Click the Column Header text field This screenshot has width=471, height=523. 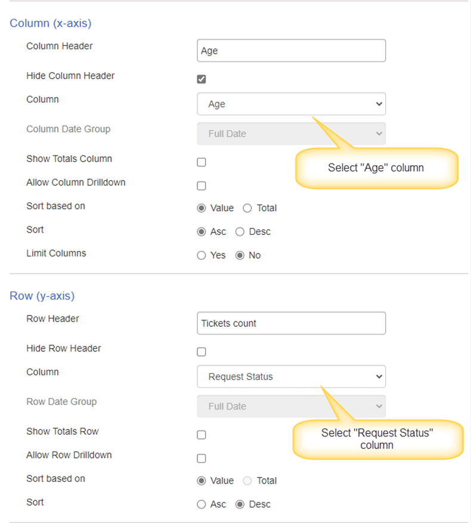tap(291, 51)
